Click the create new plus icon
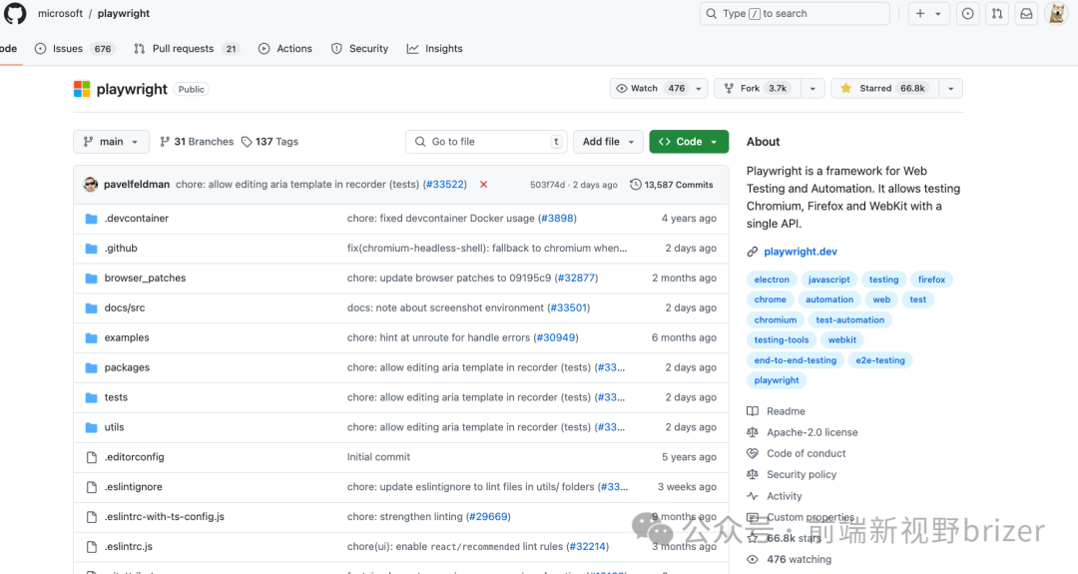This screenshot has width=1078, height=574. click(x=920, y=13)
